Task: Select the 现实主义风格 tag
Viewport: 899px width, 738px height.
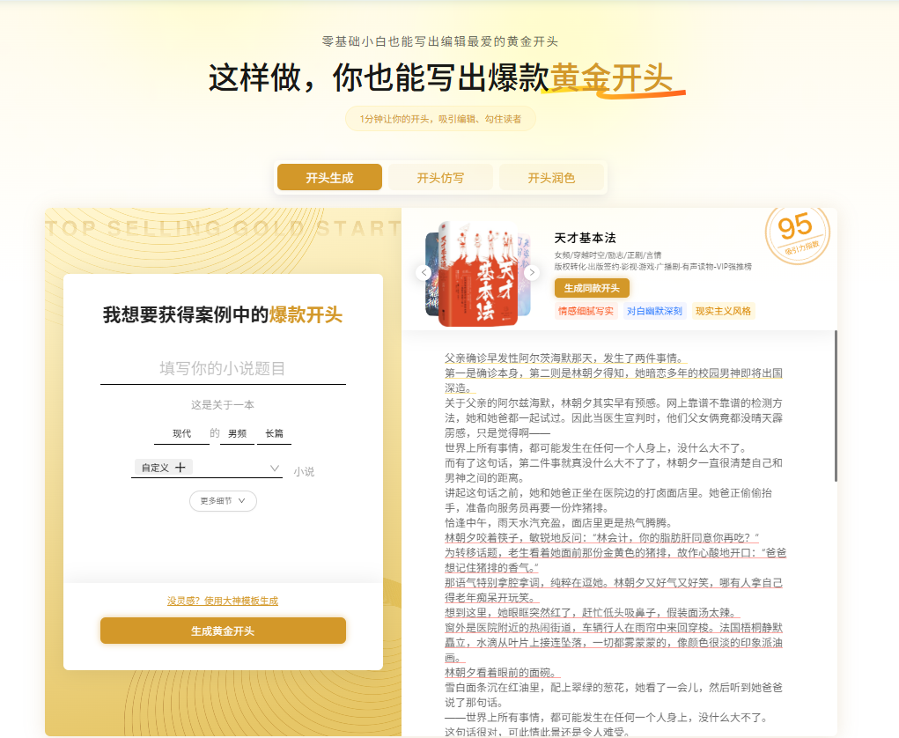Action: tap(723, 311)
